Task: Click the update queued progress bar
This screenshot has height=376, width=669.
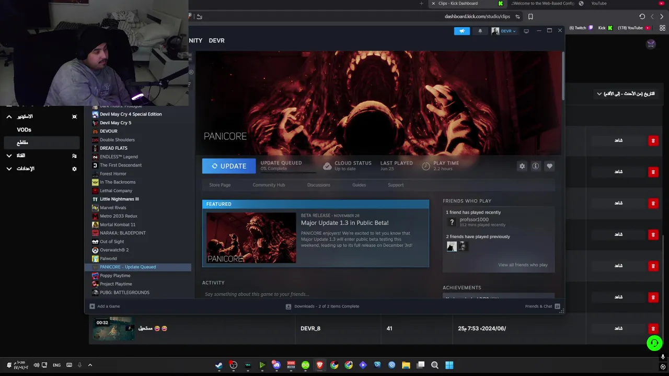Action: point(289,172)
